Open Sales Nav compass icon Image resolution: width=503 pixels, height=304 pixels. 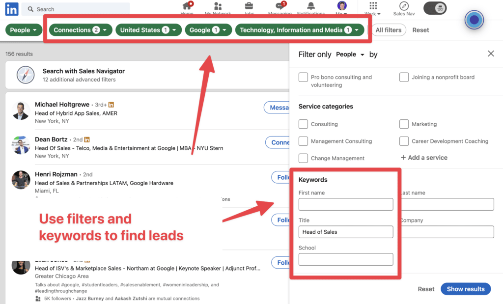[x=404, y=6]
